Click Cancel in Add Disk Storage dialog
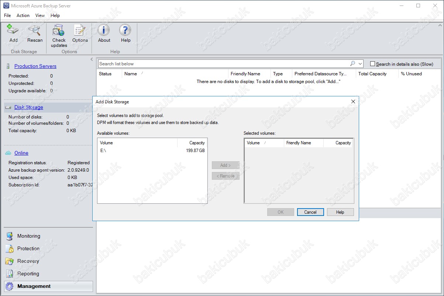Image resolution: width=444 pixels, height=296 pixels. point(310,212)
